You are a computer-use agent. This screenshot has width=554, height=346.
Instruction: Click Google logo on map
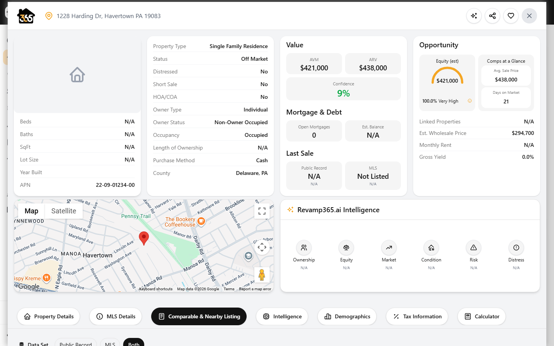point(28,286)
